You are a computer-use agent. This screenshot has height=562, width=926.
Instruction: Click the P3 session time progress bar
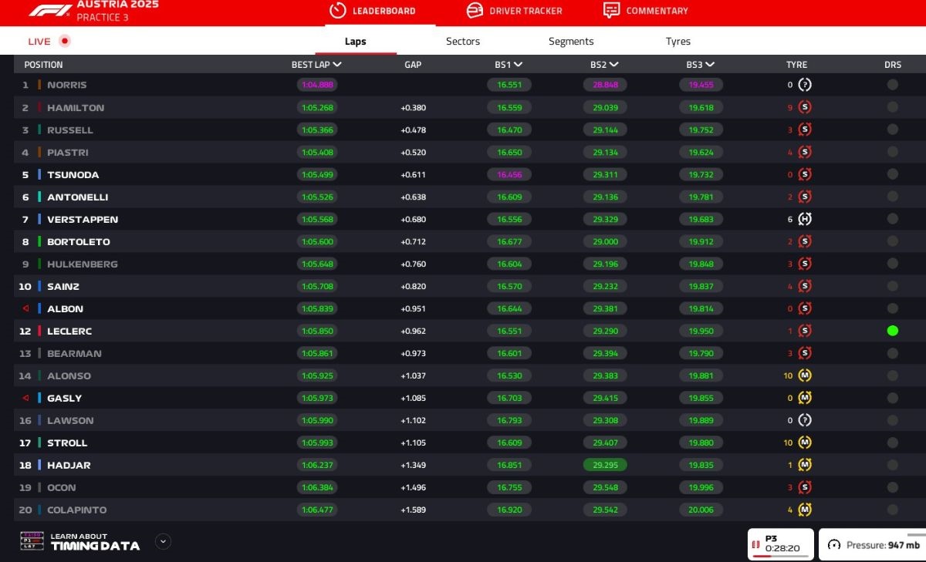pos(781,556)
